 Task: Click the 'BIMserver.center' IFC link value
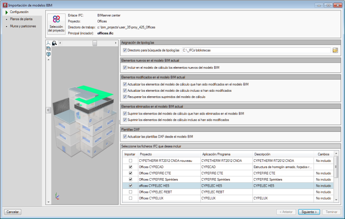pos(109,15)
